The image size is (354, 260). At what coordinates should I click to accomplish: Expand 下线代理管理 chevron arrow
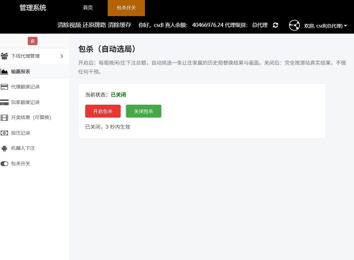[x=62, y=56]
